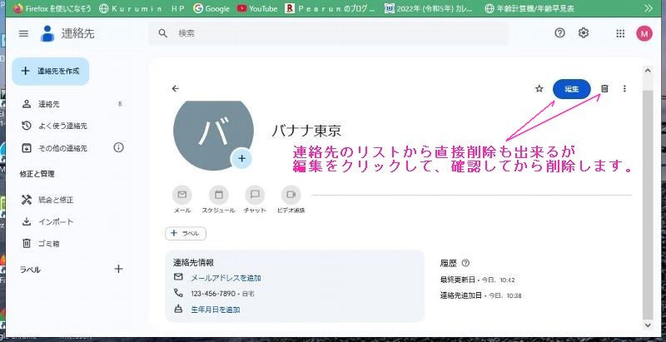Expand the bookmarks overflow chevron
This screenshot has height=342, width=666.
(x=649, y=8)
